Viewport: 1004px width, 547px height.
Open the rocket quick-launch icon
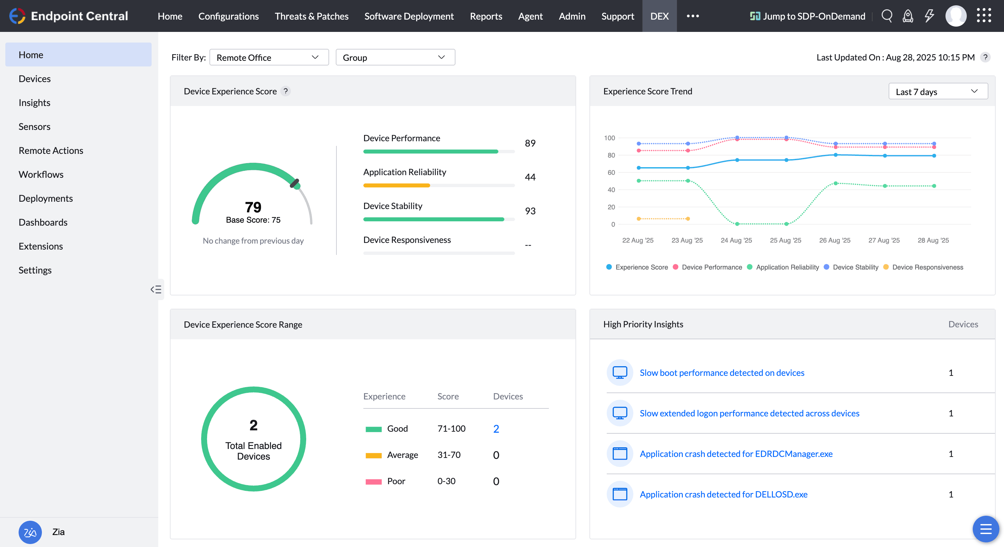pyautogui.click(x=908, y=16)
